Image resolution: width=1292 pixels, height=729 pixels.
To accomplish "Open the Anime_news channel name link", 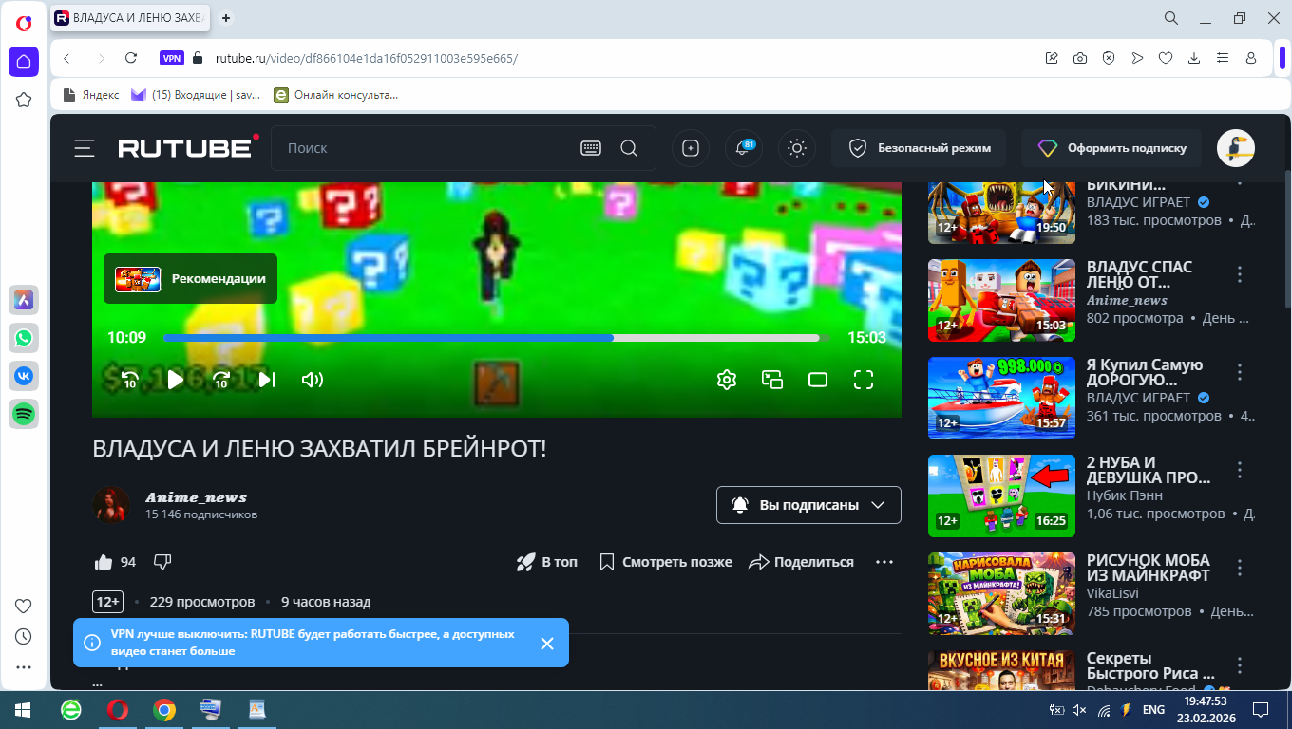I will (x=196, y=497).
